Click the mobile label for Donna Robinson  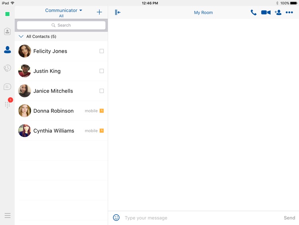91,111
